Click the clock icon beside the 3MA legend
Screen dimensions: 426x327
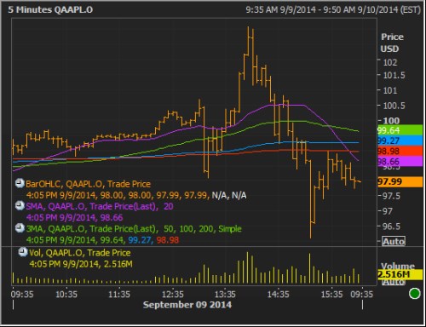point(20,228)
